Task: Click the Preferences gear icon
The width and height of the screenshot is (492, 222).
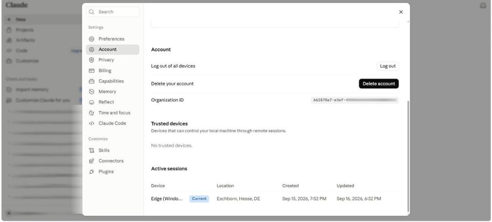Action: point(92,39)
